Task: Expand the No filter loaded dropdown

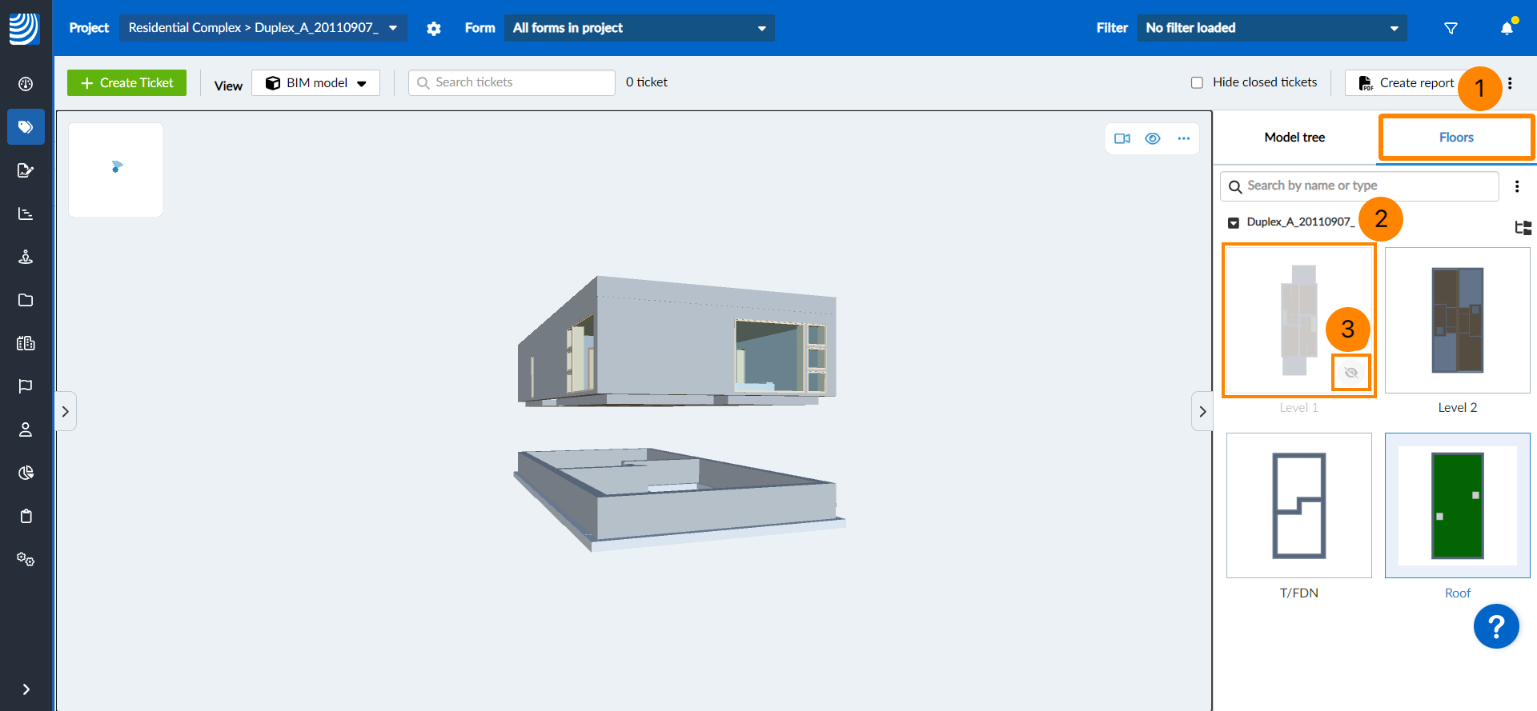Action: pos(1271,28)
